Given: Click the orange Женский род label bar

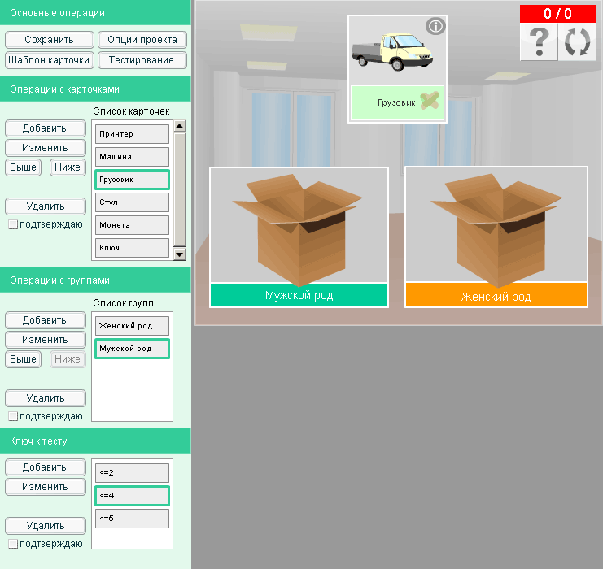Looking at the screenshot, I should pyautogui.click(x=496, y=296).
